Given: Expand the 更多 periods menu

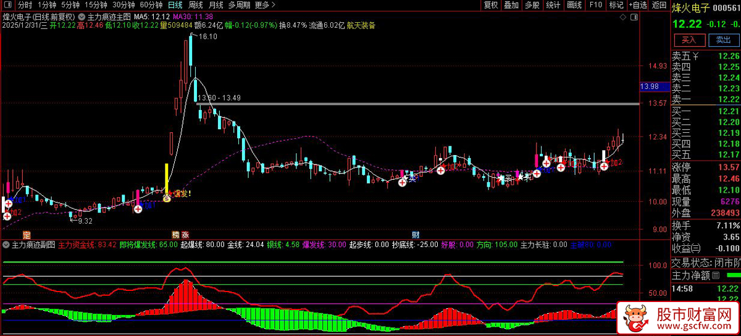Looking at the screenshot, I should click(x=264, y=5).
